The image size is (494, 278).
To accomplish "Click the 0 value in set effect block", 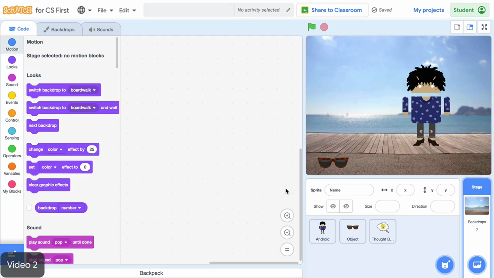I will click(x=85, y=167).
